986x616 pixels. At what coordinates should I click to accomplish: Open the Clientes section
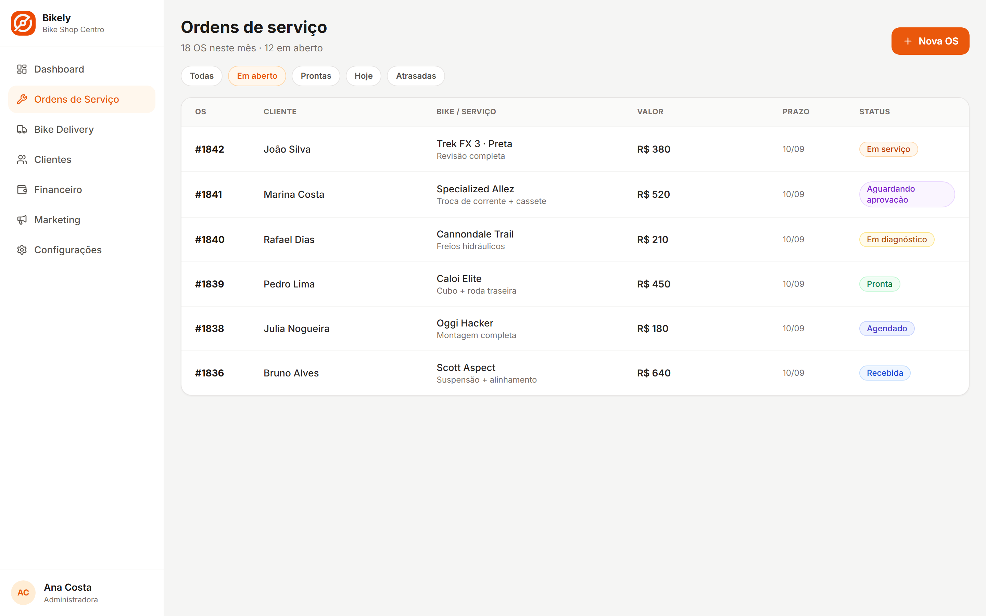point(81,160)
